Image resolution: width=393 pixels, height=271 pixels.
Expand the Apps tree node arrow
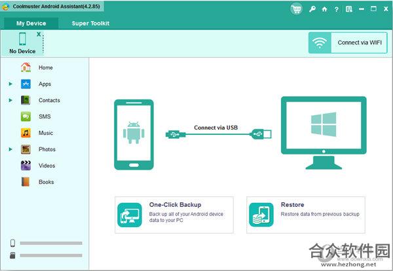[x=10, y=84]
